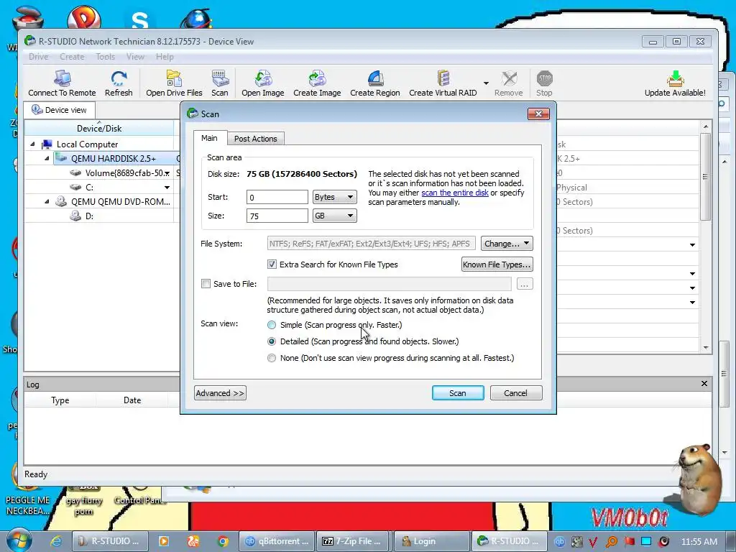
Task: Open the C: volume dropdown arrow
Action: tap(167, 188)
